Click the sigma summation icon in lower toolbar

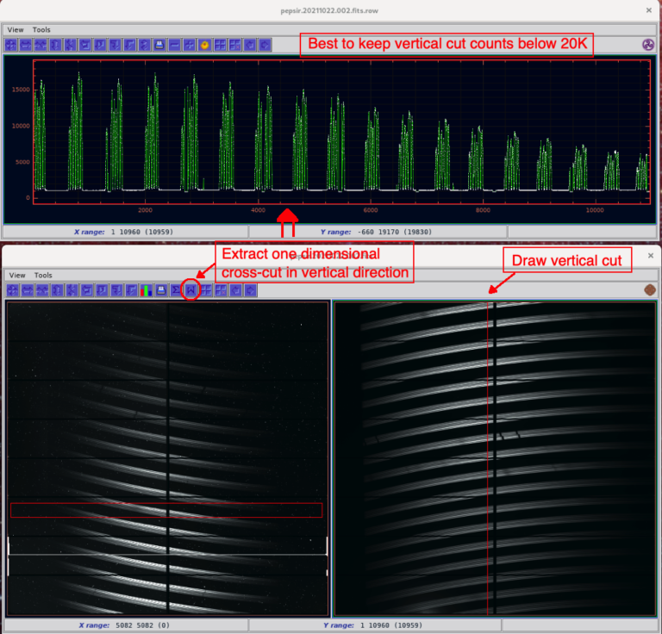coord(176,290)
